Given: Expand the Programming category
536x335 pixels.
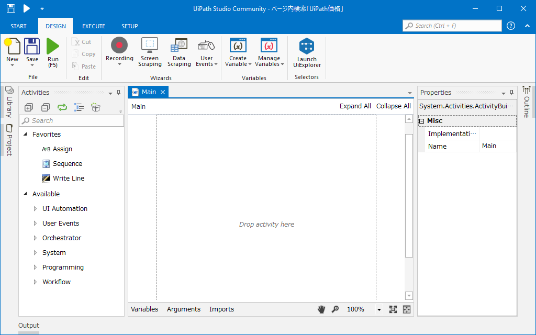Looking at the screenshot, I should tap(35, 267).
